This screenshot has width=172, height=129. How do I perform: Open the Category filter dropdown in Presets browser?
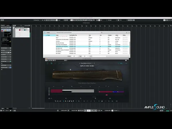(x=75, y=56)
